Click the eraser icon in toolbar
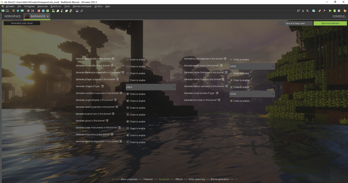 pos(320,11)
